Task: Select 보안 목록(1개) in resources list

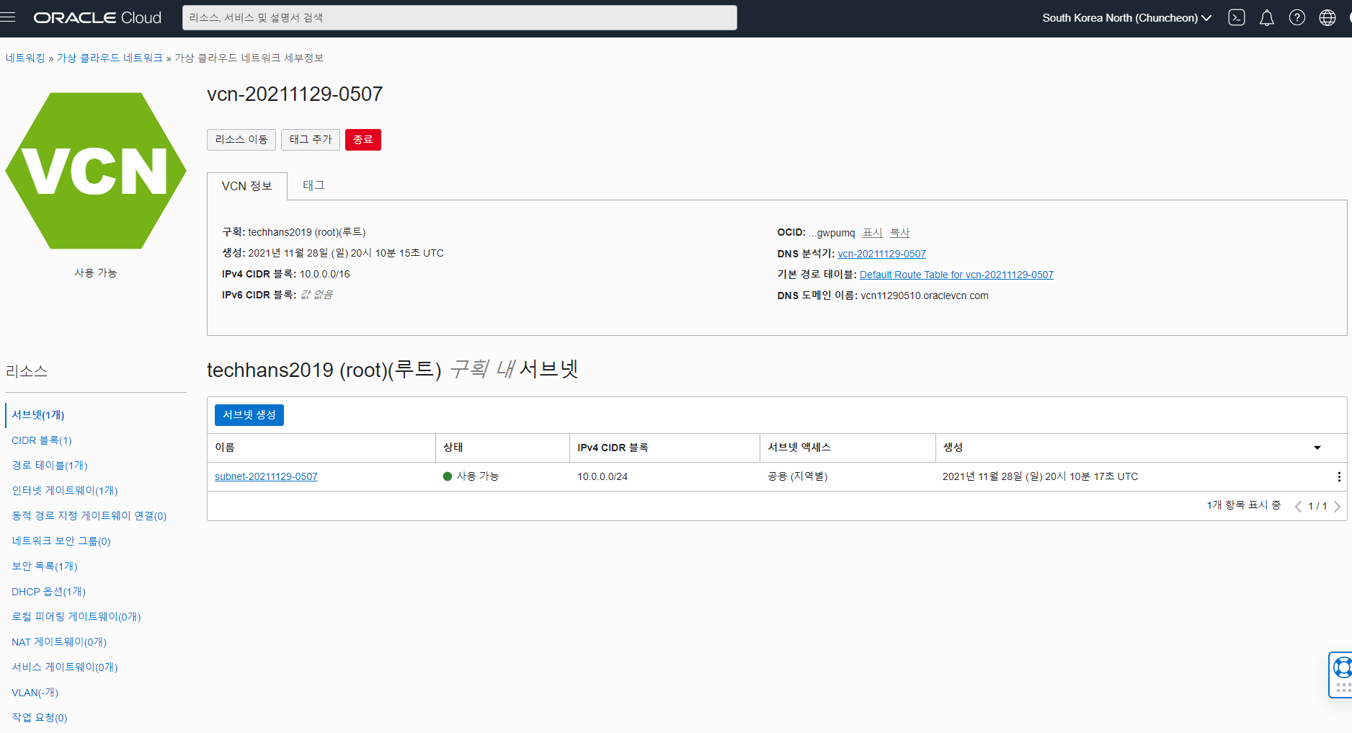Action: [x=45, y=567]
